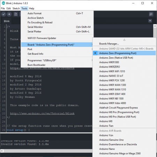
Task: Select Arduino MKRZERO board
Action: coord(124,67)
